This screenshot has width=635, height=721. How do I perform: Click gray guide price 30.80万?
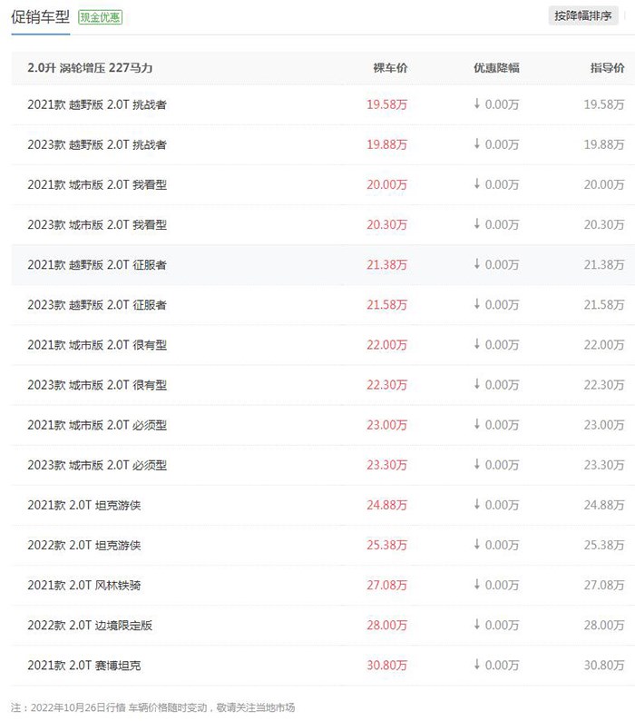[x=604, y=666]
